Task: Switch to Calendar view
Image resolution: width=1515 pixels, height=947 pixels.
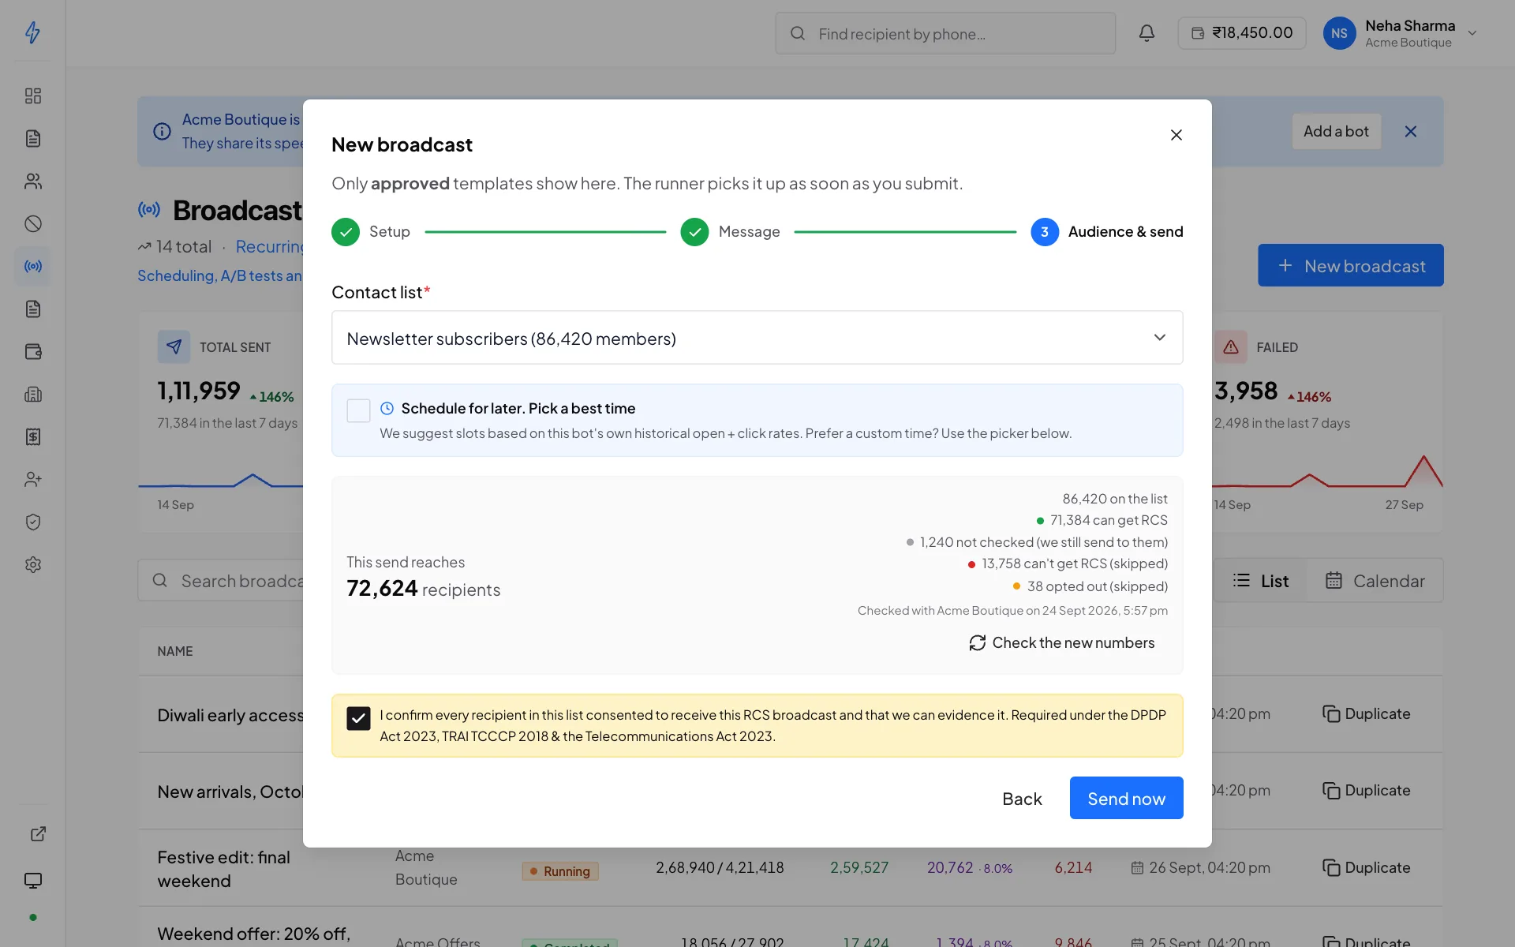Action: pyautogui.click(x=1375, y=581)
